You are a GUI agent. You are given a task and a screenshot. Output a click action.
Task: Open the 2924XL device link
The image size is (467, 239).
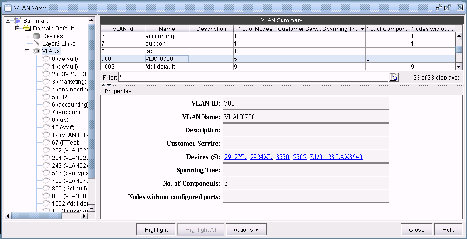(261, 157)
